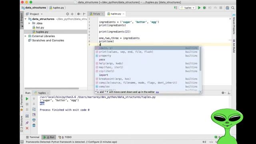Toggle the Project tool window side button
The width and height of the screenshot is (256, 144).
pyautogui.click(x=22, y=20)
